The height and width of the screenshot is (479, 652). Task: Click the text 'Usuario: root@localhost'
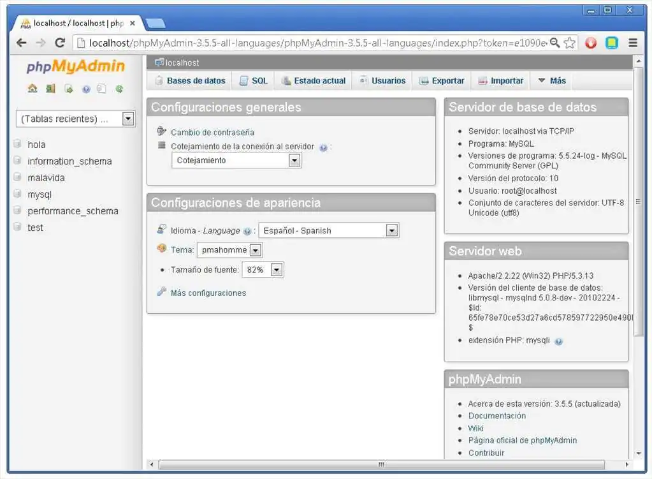tap(512, 191)
